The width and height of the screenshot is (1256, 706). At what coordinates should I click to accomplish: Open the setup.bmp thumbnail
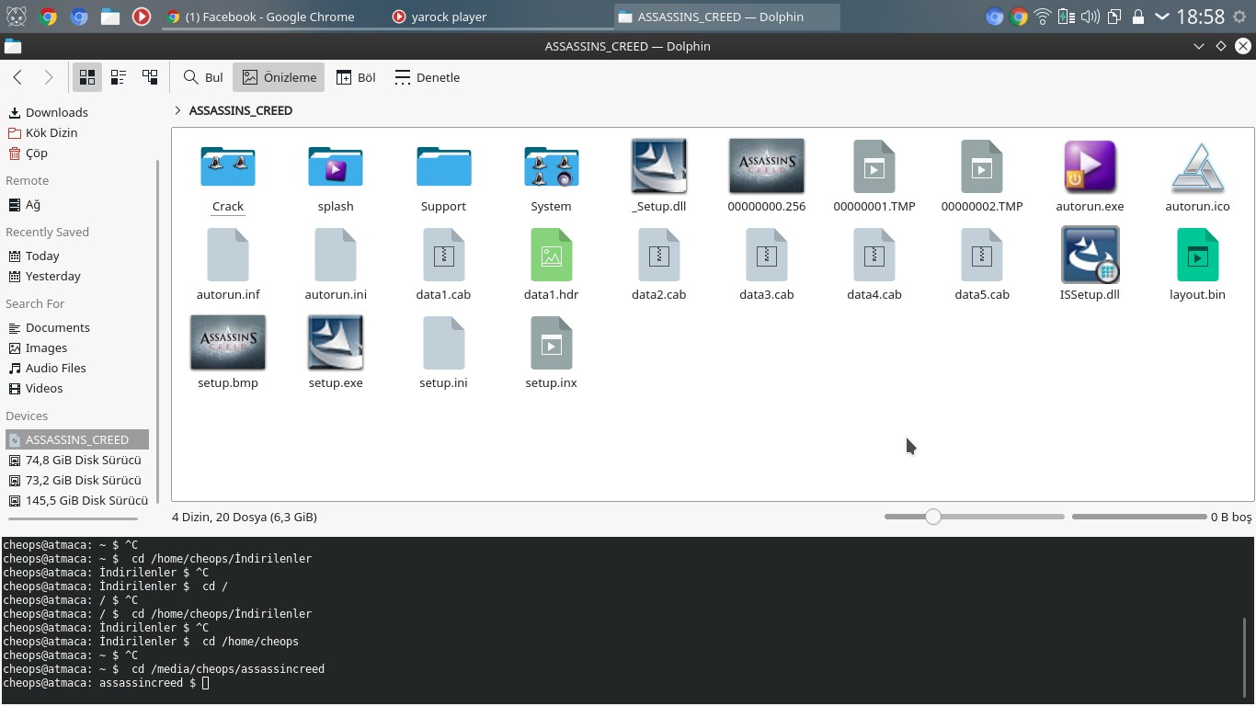pyautogui.click(x=228, y=343)
